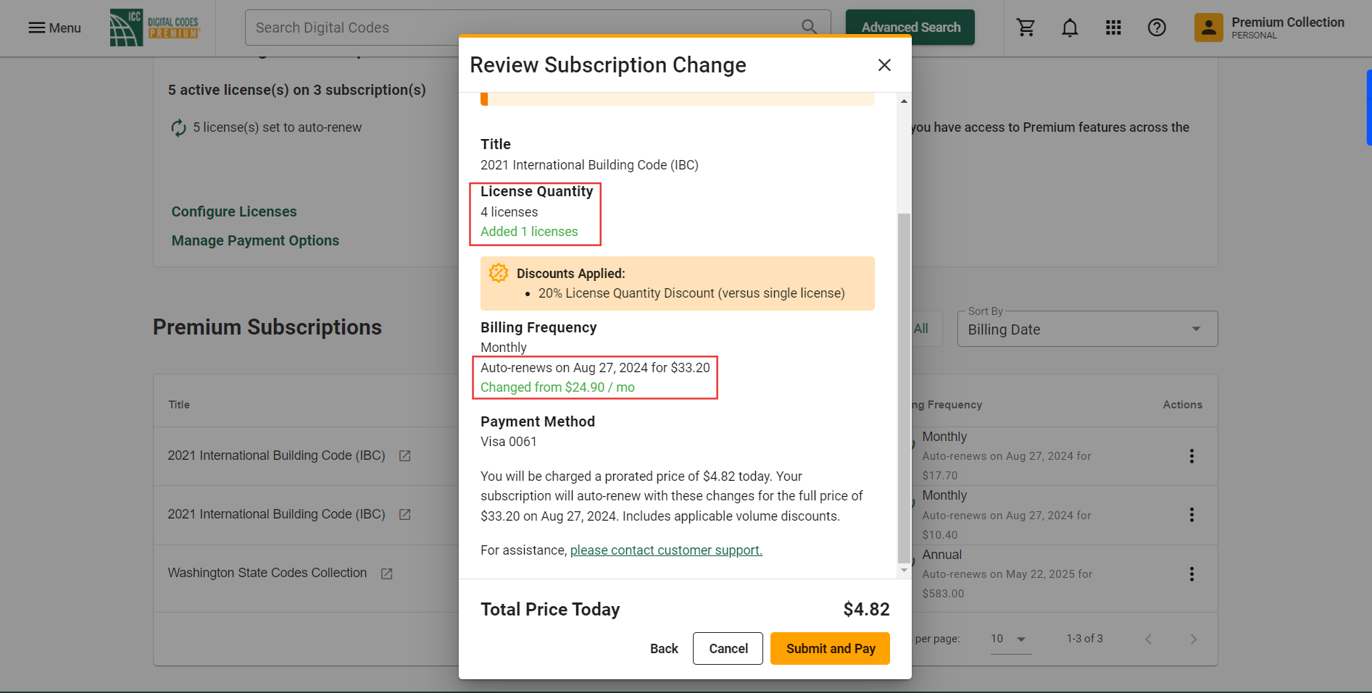Image resolution: width=1372 pixels, height=693 pixels.
Task: Open first 2021 IBC row external link icon
Action: [x=404, y=455]
